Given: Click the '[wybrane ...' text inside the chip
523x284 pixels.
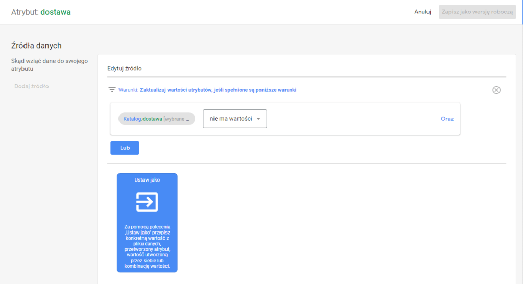Looking at the screenshot, I should (176, 119).
